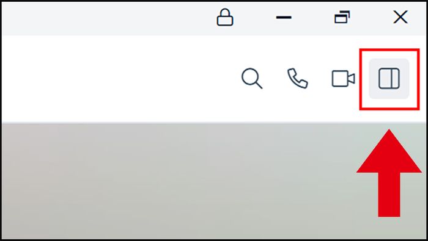The image size is (428, 241).
Task: Click the red upward arrow annotation
Action: click(389, 173)
